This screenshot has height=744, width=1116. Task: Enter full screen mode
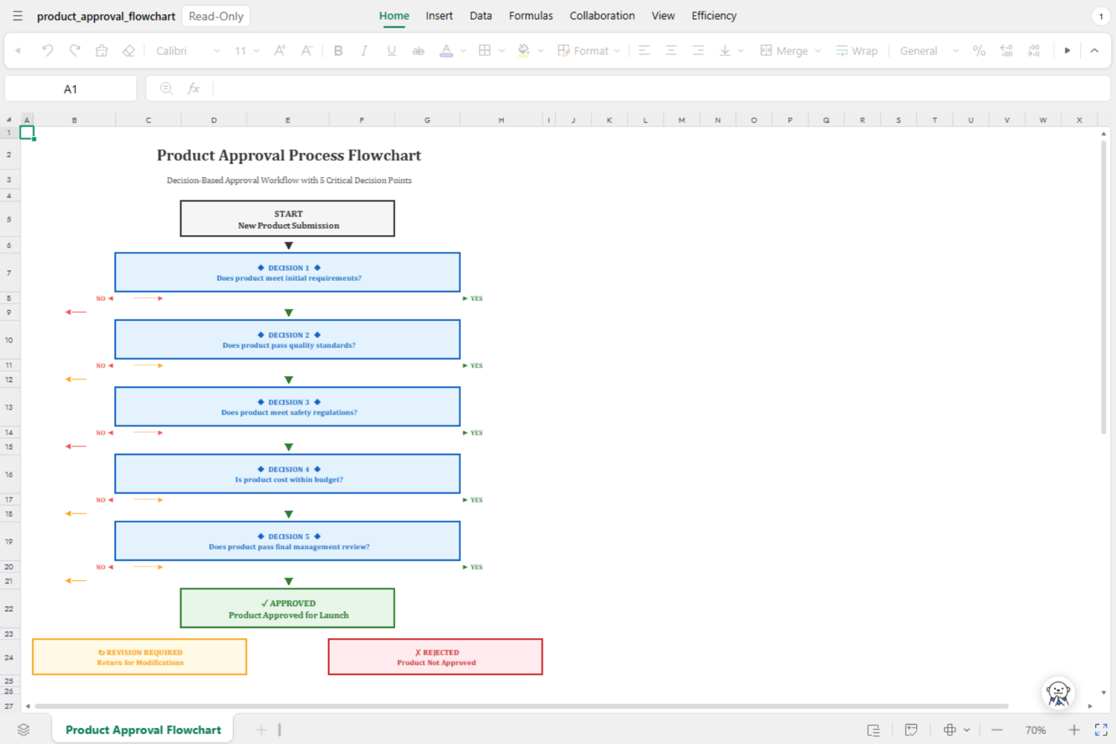(1101, 730)
